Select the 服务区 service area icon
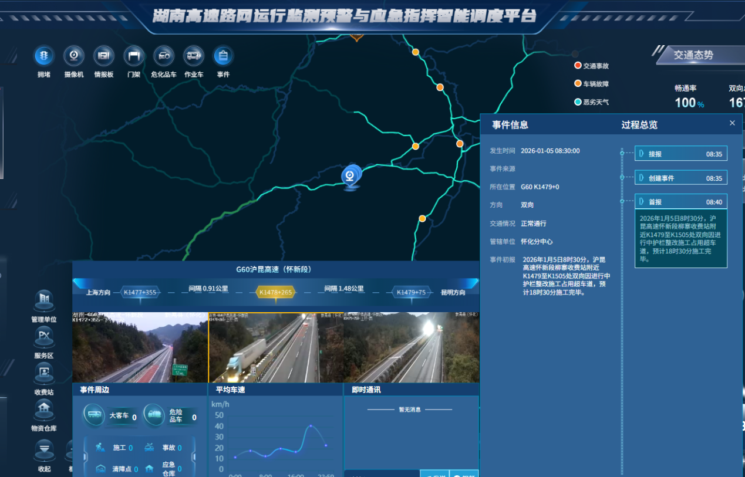The width and height of the screenshot is (745, 477). [x=44, y=337]
